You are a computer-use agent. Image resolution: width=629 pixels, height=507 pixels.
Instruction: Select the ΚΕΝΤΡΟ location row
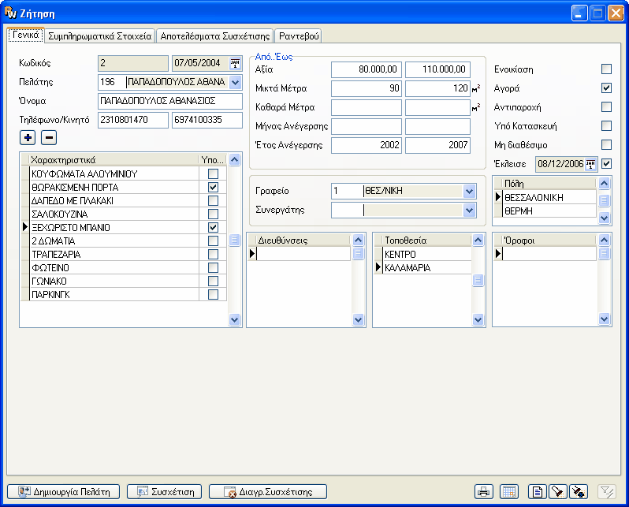(x=427, y=254)
